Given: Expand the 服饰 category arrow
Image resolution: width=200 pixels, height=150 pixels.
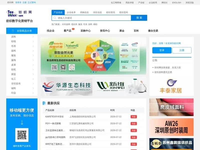Looking at the screenshot, I should (x=33, y=60).
